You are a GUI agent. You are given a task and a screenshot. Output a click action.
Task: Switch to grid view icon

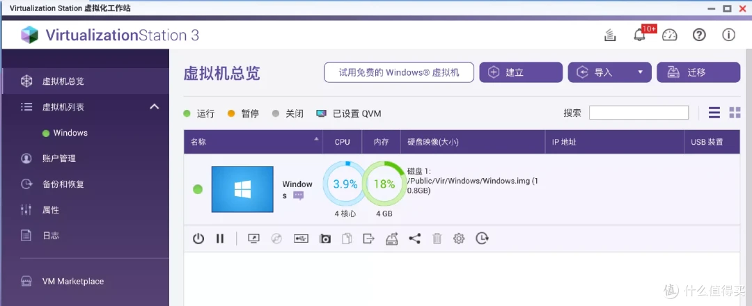tap(735, 113)
